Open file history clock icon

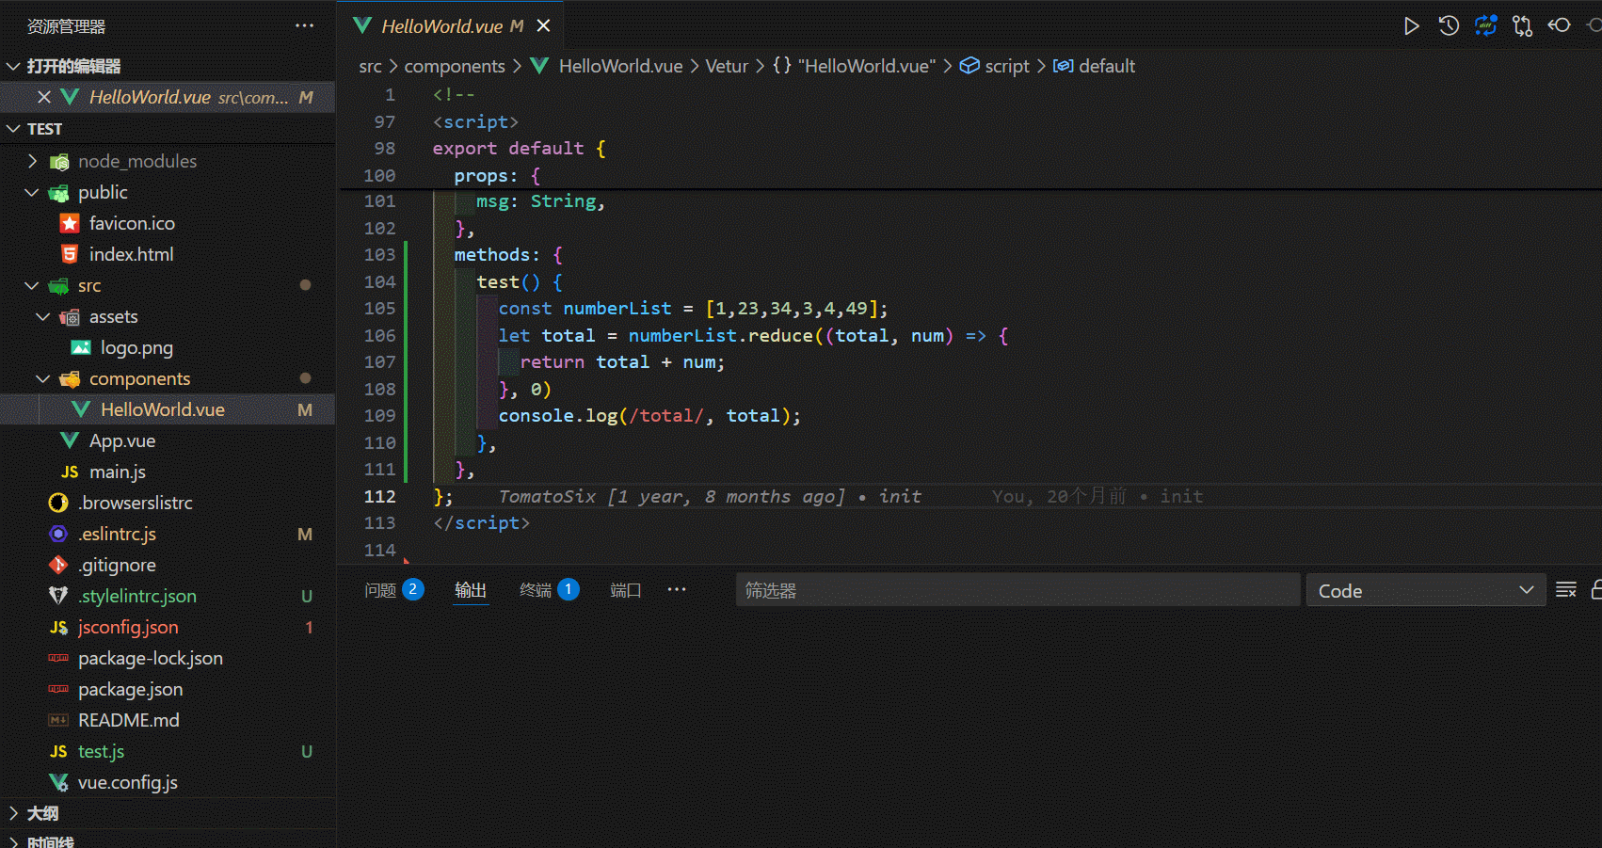(1449, 26)
